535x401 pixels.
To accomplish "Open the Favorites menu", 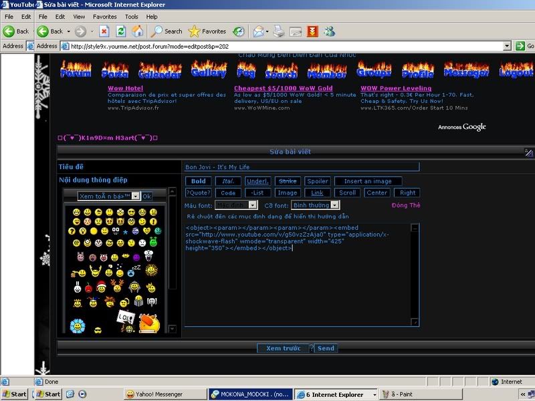I will point(105,17).
